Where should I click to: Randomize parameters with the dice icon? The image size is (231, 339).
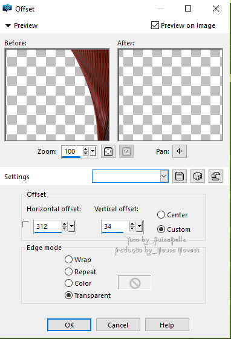pyautogui.click(x=198, y=176)
